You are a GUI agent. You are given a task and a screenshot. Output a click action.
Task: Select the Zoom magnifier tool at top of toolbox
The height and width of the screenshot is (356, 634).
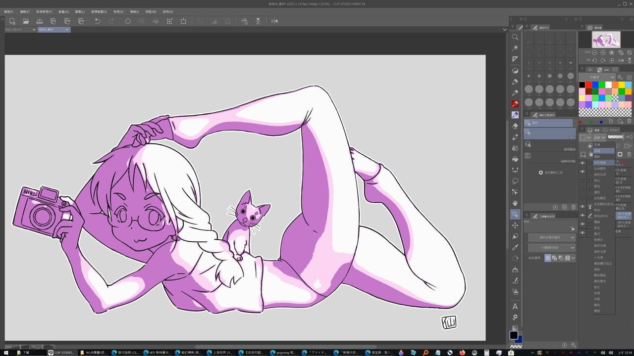coord(515,37)
